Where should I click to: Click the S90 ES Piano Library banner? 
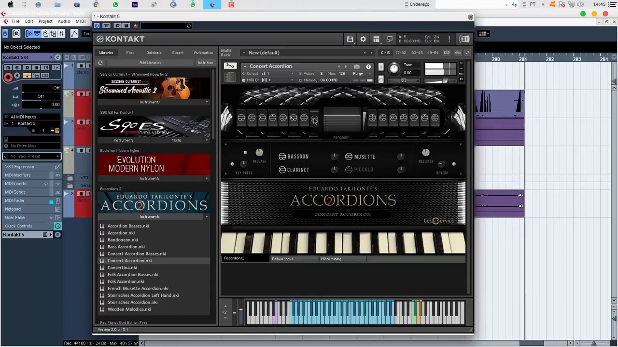click(154, 126)
